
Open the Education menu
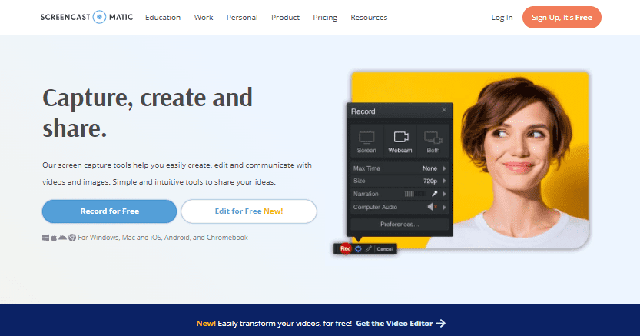tap(163, 18)
